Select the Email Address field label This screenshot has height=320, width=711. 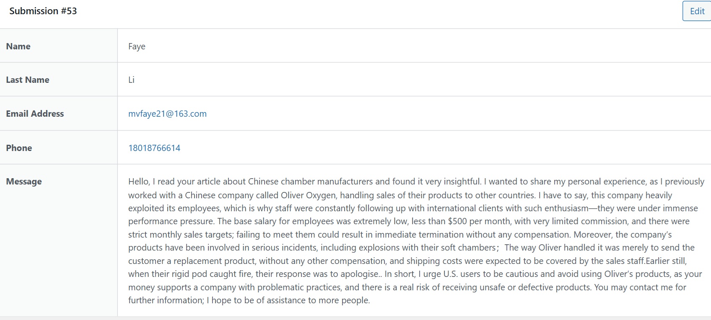point(35,114)
